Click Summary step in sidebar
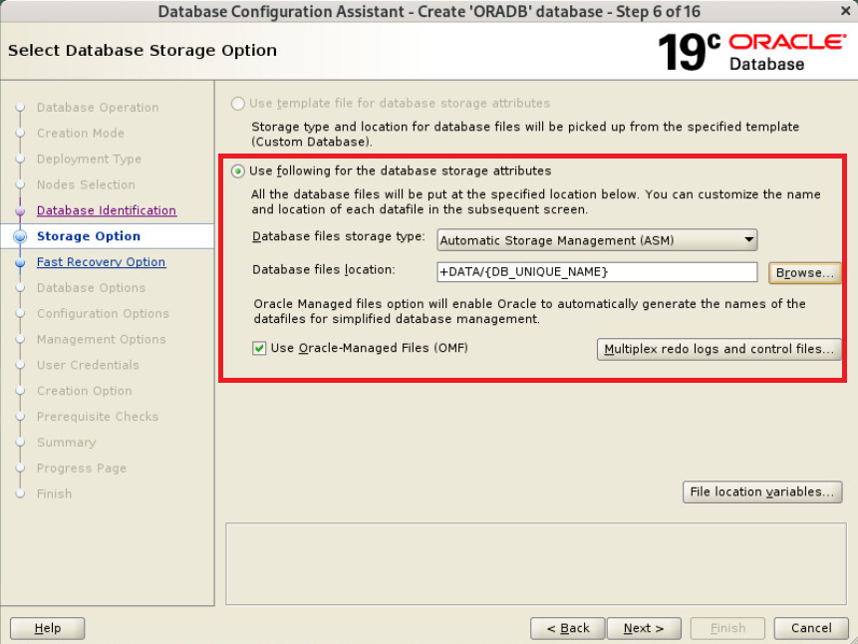The width and height of the screenshot is (858, 644). (x=66, y=442)
